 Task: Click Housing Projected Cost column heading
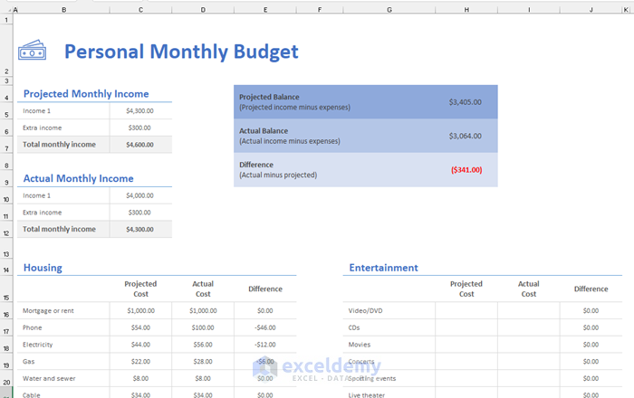[x=140, y=289]
